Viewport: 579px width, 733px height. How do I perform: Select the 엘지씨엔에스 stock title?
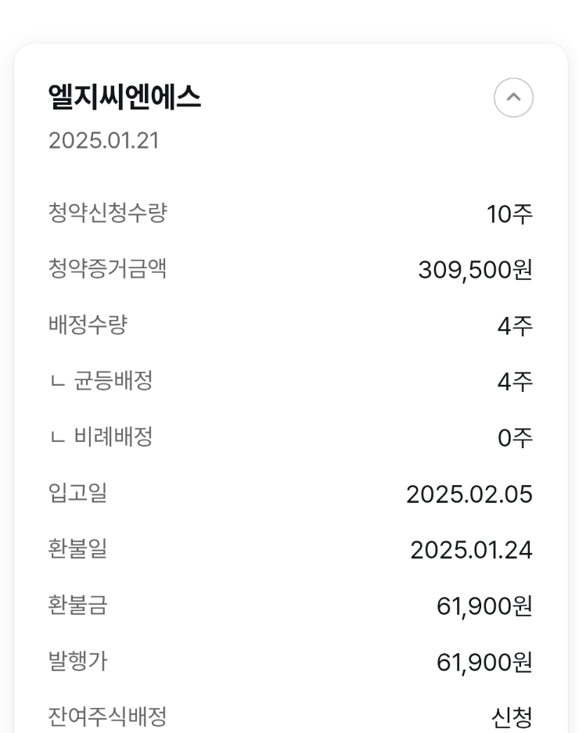coord(124,97)
